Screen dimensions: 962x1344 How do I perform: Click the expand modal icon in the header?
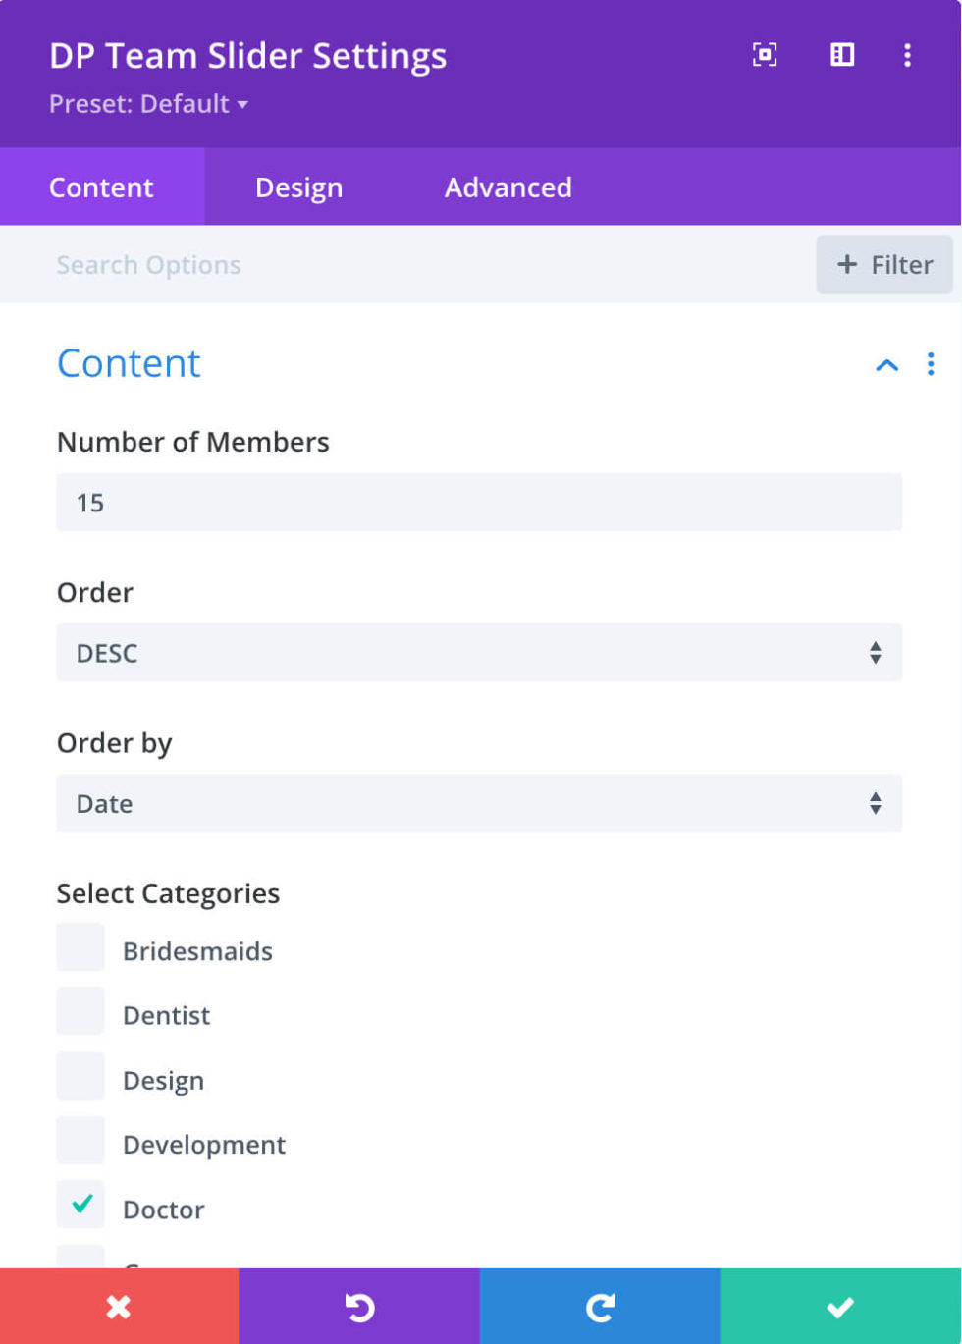[765, 55]
